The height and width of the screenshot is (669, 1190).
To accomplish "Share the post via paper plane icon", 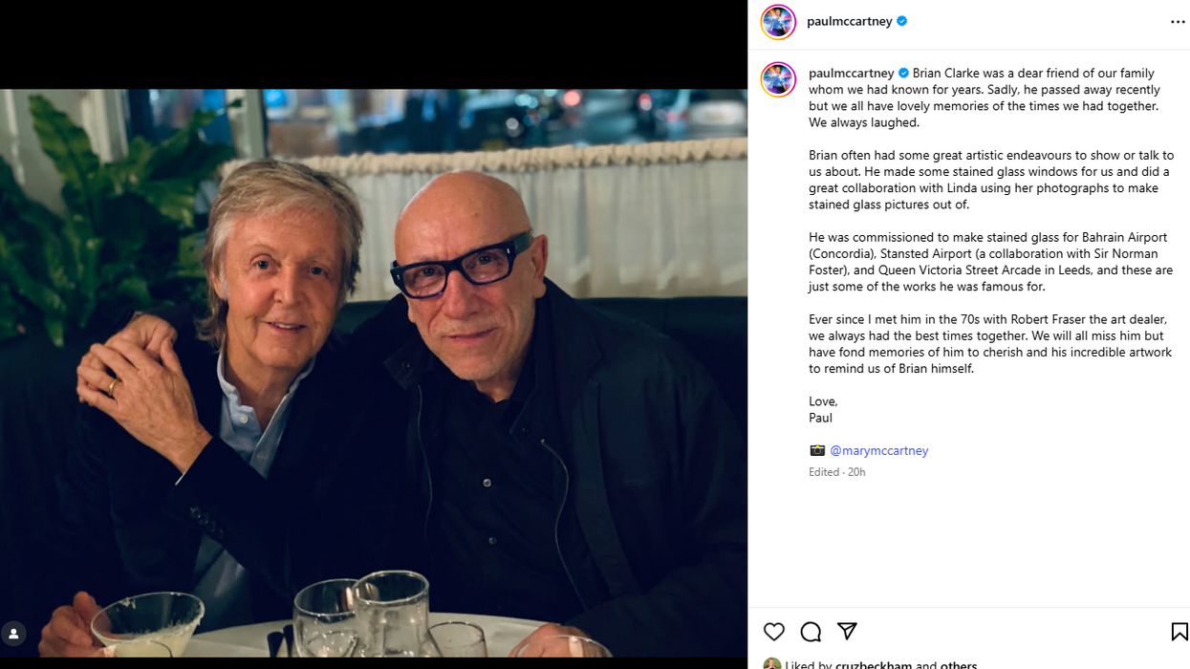I will tap(847, 631).
